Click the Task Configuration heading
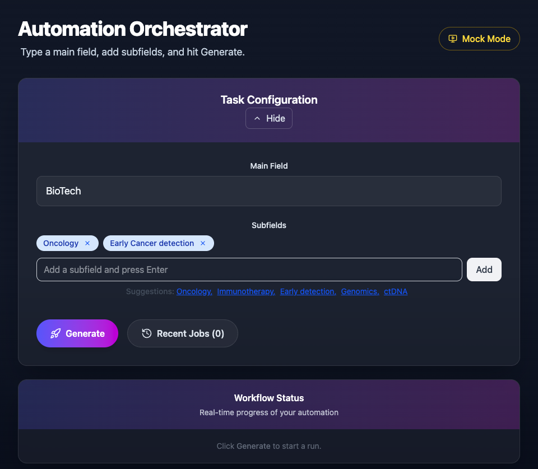538x469 pixels. tap(268, 100)
